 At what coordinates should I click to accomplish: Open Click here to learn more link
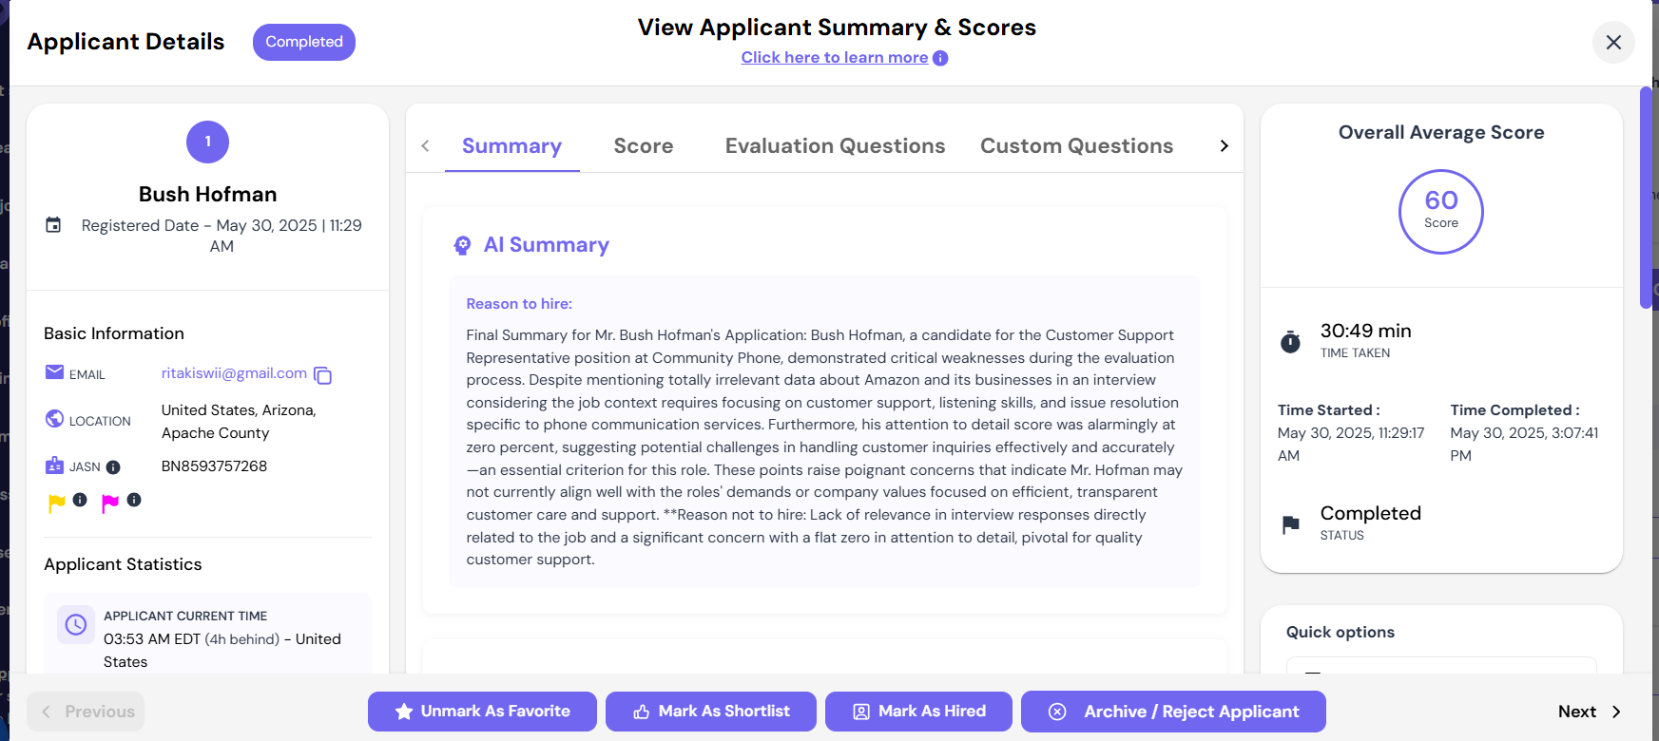tap(835, 58)
